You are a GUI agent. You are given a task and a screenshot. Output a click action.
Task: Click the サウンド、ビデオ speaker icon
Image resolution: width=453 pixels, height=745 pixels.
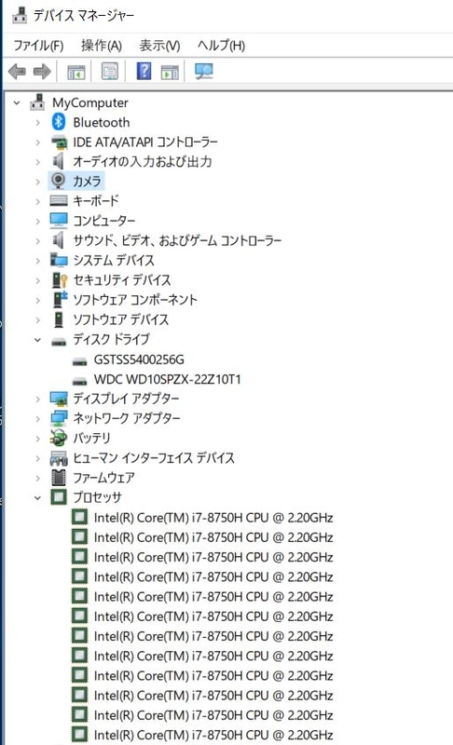tap(59, 240)
